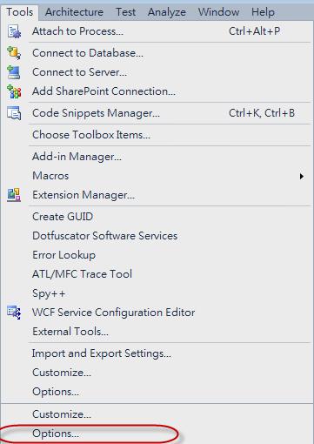The image size is (314, 444).
Task: Click the Code Snippets Manager icon
Action: click(x=14, y=113)
